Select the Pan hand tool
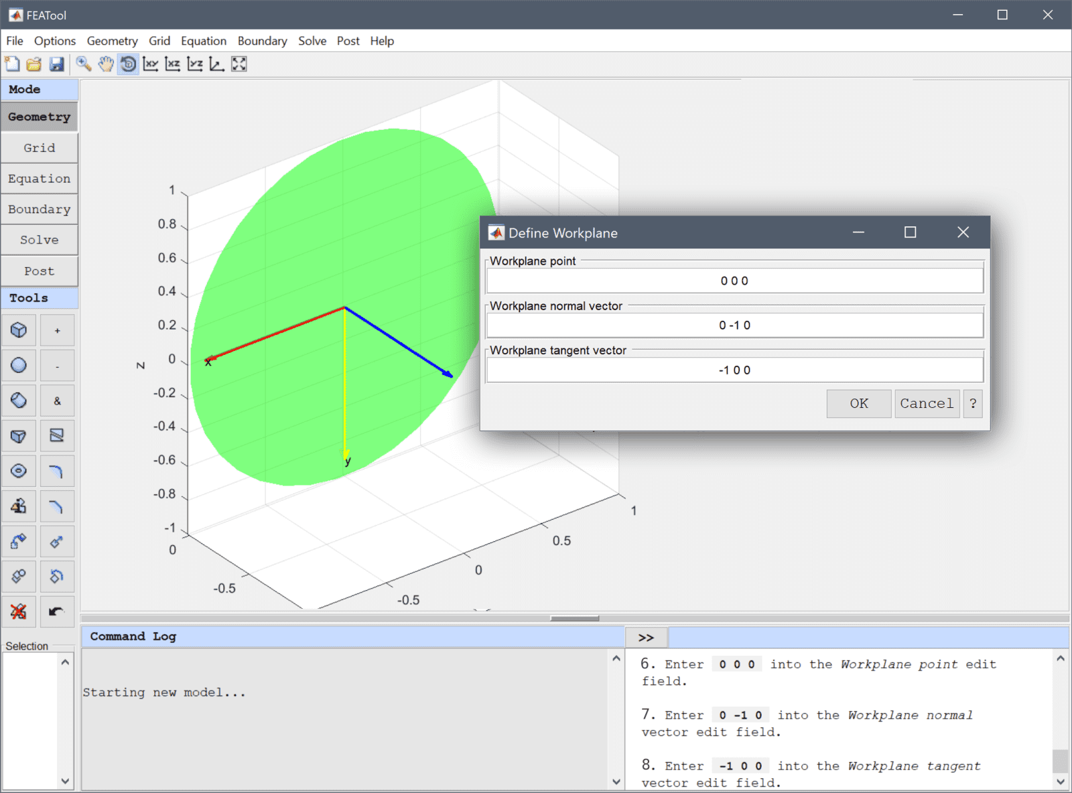This screenshot has height=793, width=1072. pyautogui.click(x=106, y=64)
